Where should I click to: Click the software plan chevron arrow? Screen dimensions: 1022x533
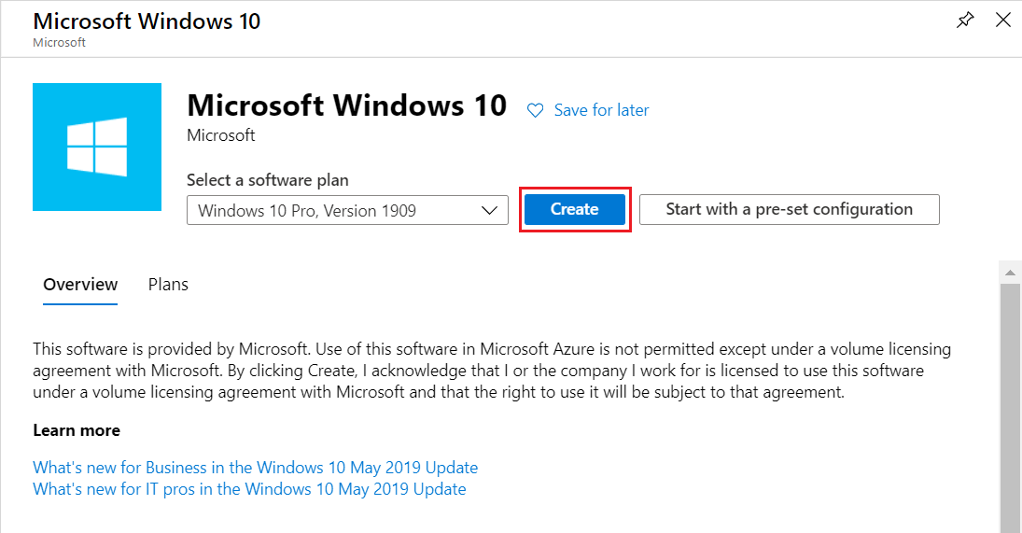[489, 210]
